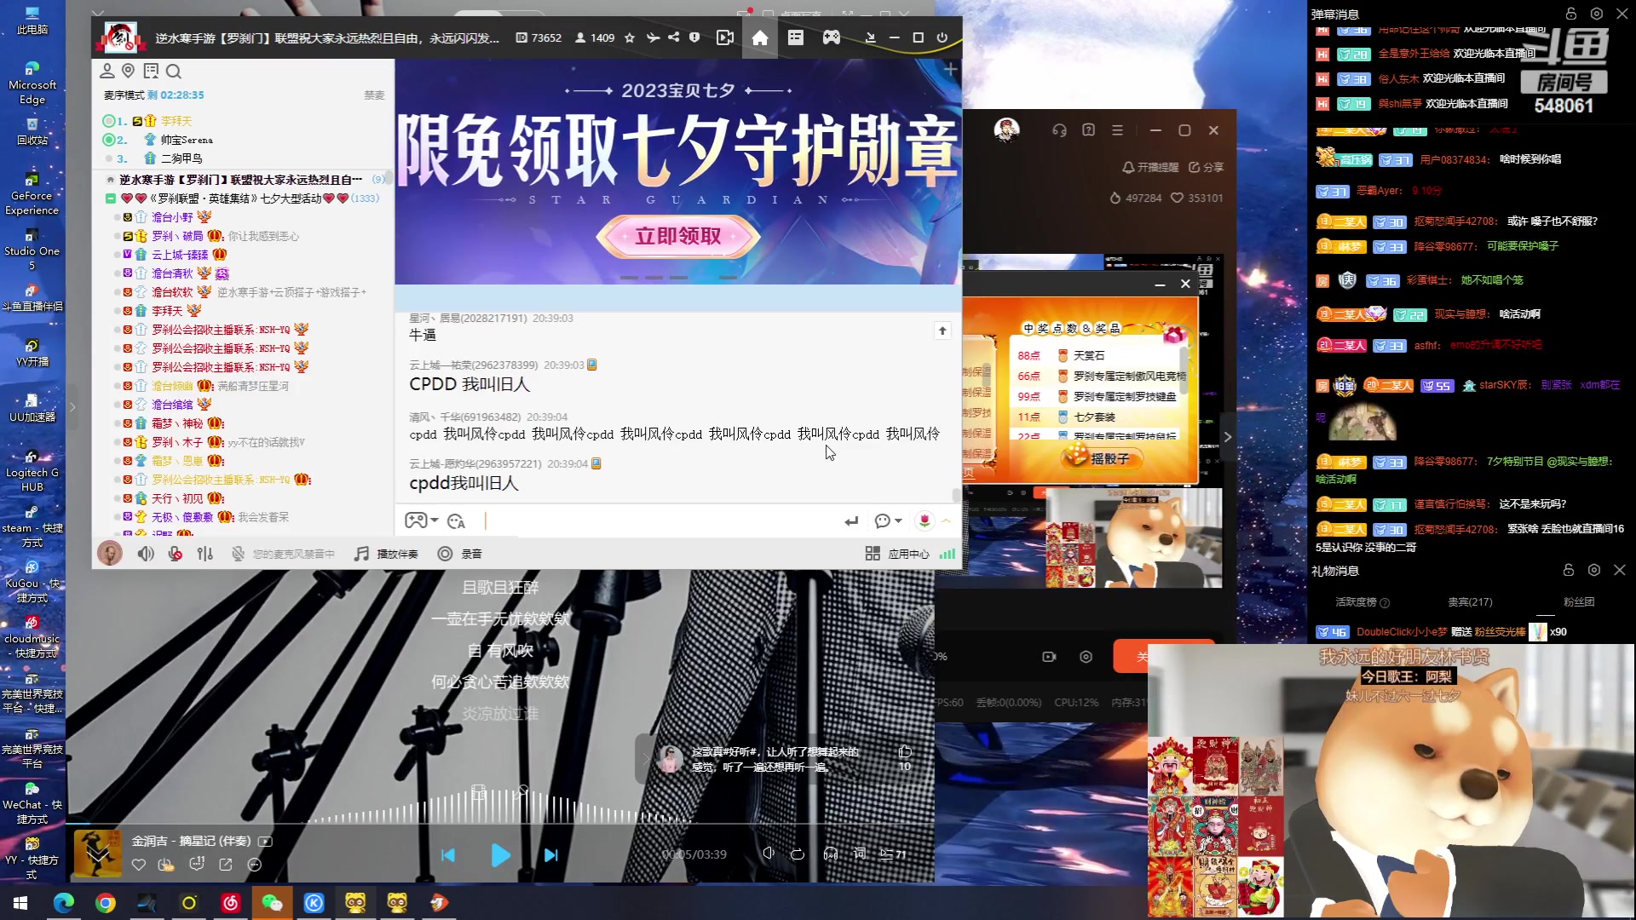Open the user profile icon above channel list
This screenshot has width=1636, height=920.
(107, 71)
